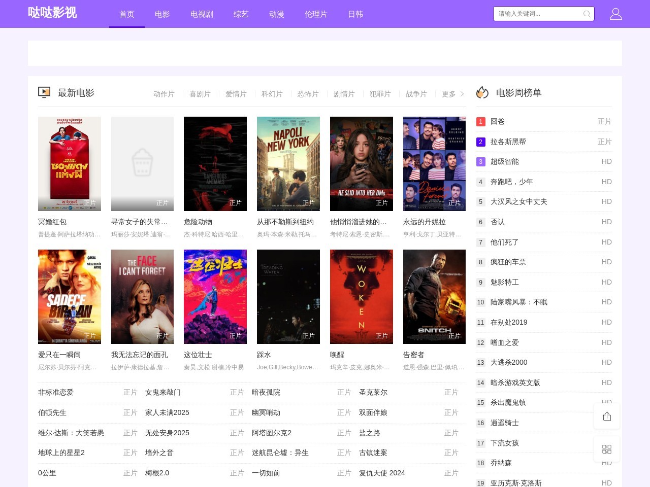
Task: Open the 电影 nav tab
Action: point(162,14)
